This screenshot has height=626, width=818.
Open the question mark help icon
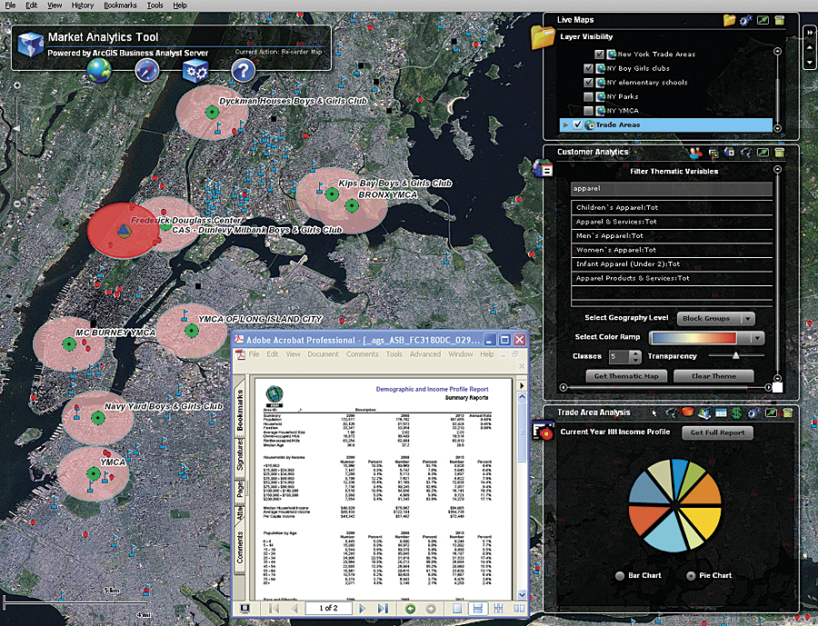243,71
